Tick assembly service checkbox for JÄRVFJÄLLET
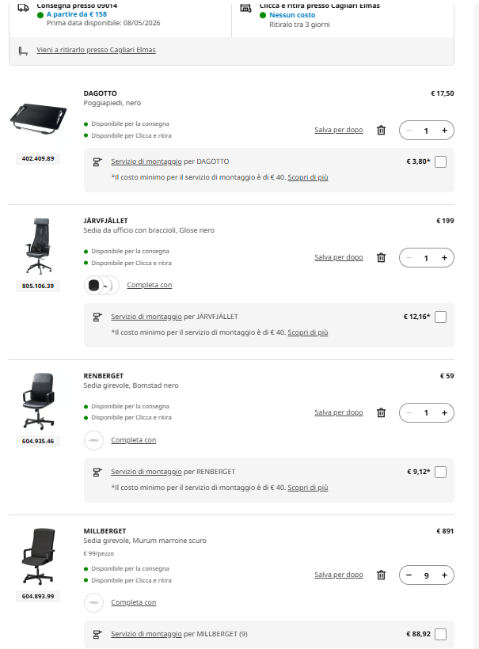The height and width of the screenshot is (649, 479). [441, 317]
